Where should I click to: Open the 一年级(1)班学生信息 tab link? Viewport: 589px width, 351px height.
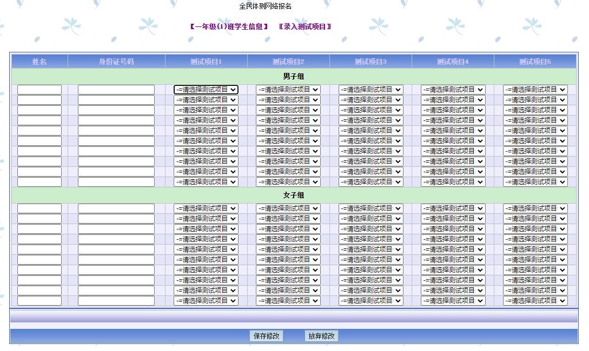click(x=229, y=26)
